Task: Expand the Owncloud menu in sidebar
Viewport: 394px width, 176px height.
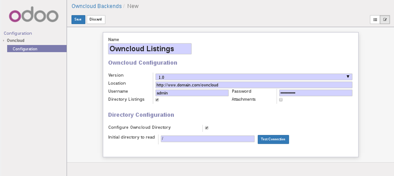Action: coord(16,40)
